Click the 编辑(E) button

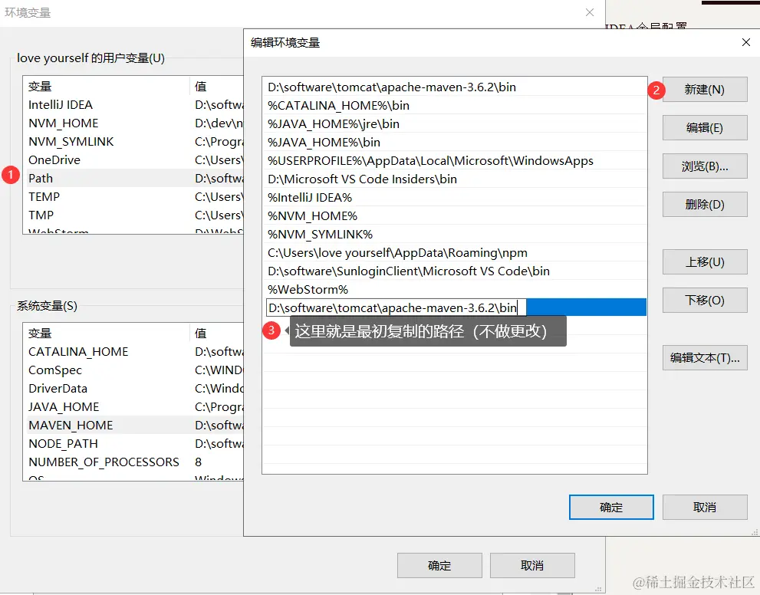point(704,127)
